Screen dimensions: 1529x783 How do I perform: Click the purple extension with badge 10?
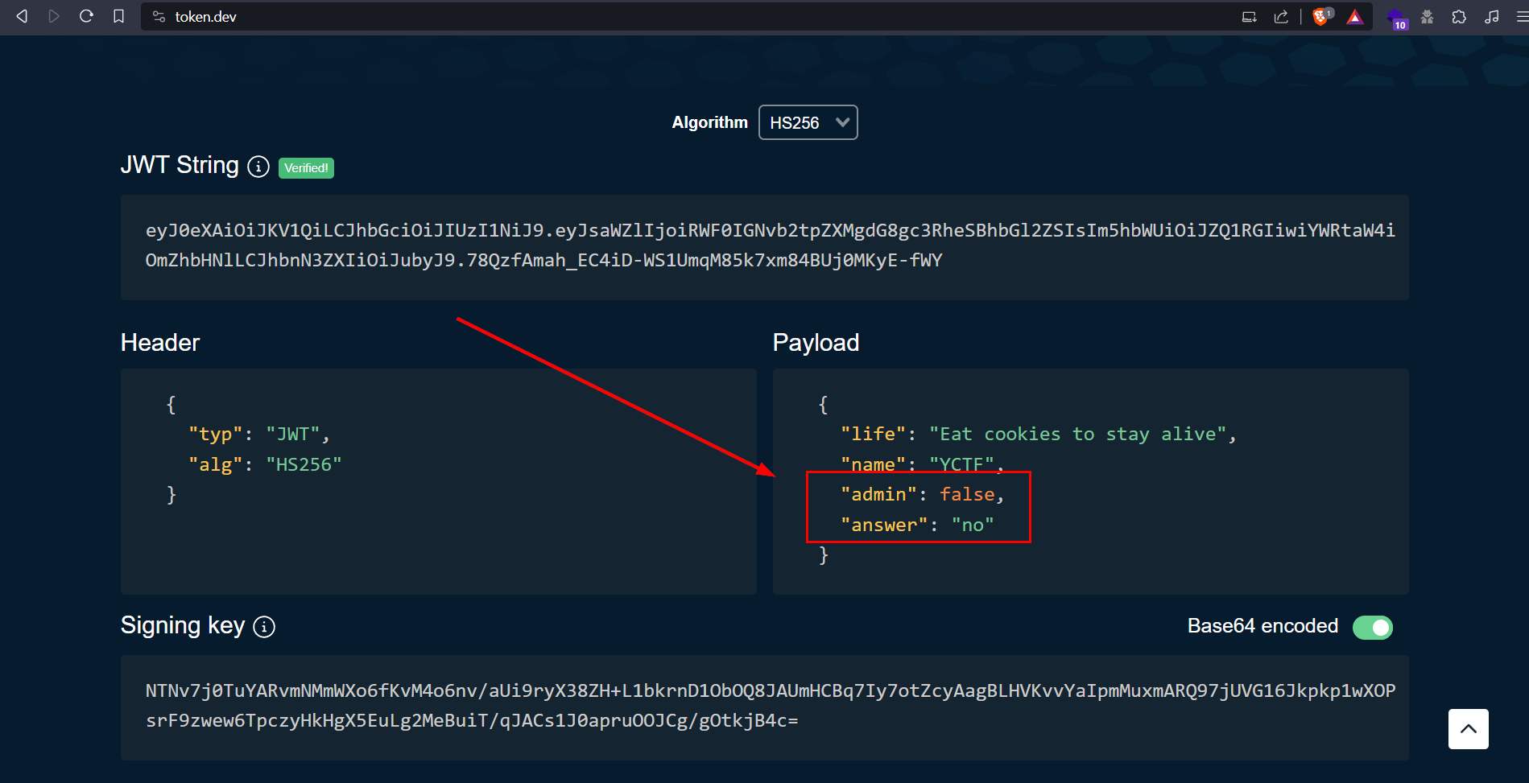[x=1397, y=19]
